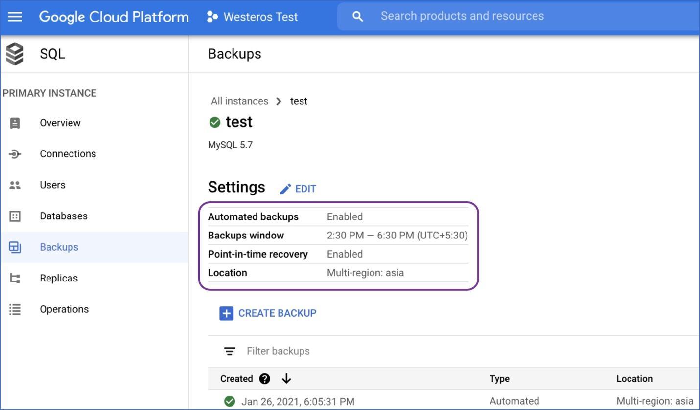Screen dimensions: 700x410
Task: Open the hamburger navigation menu
Action: pos(15,17)
